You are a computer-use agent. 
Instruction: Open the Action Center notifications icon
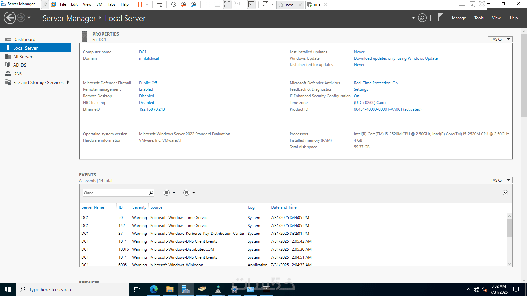(516, 289)
